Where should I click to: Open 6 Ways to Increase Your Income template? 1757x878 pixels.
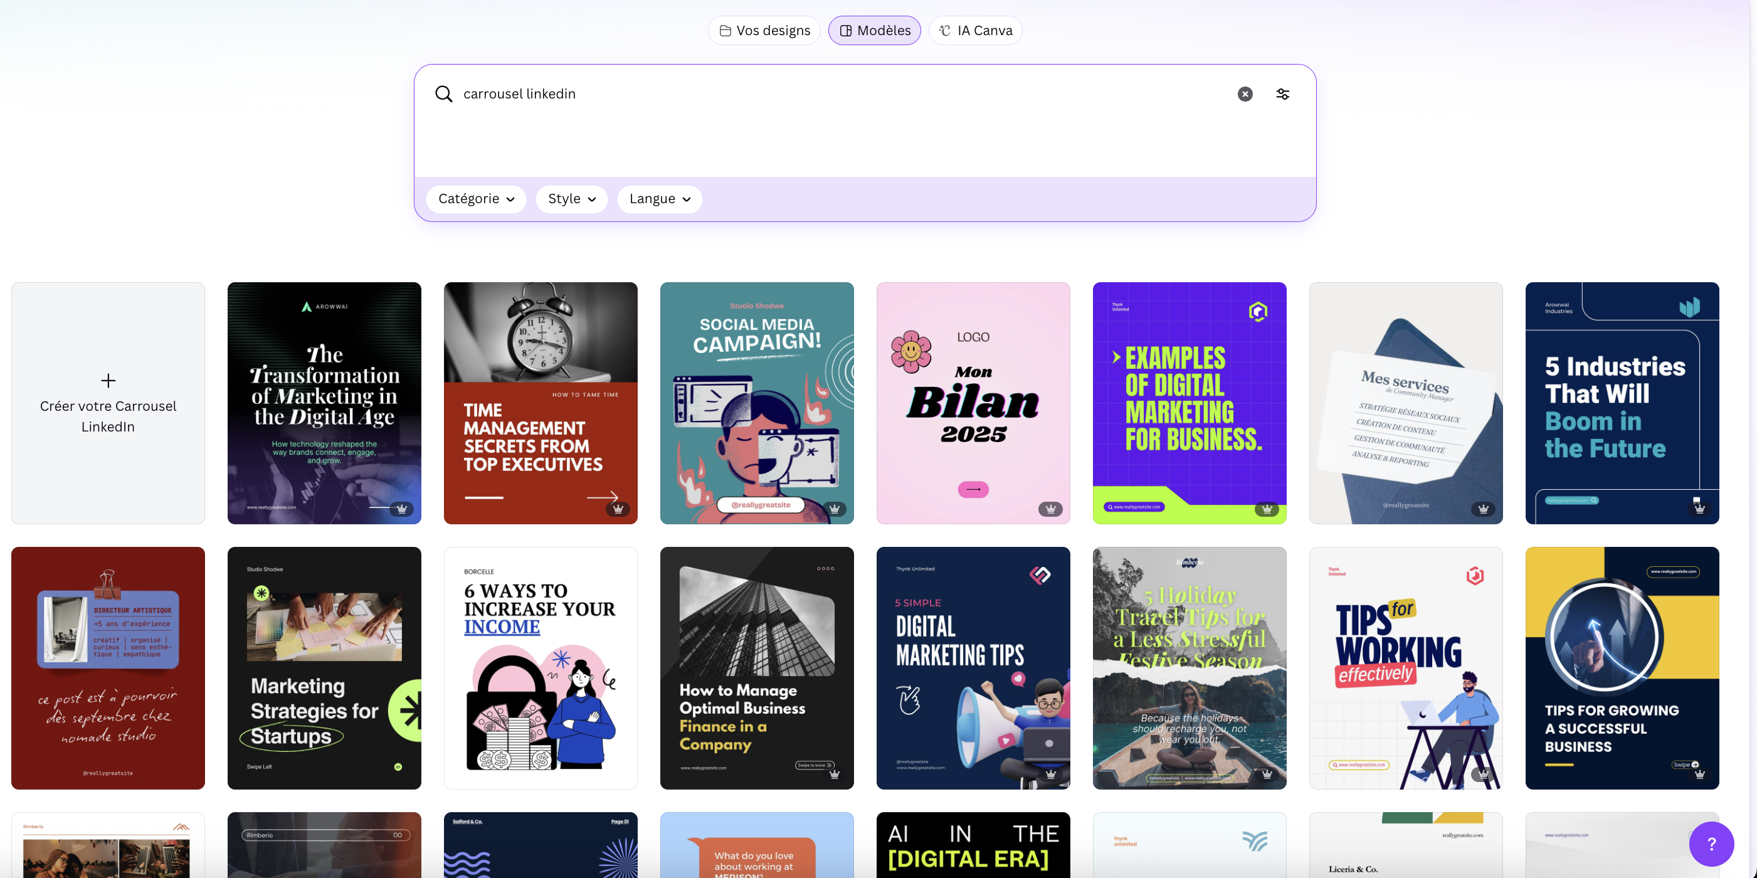(540, 668)
